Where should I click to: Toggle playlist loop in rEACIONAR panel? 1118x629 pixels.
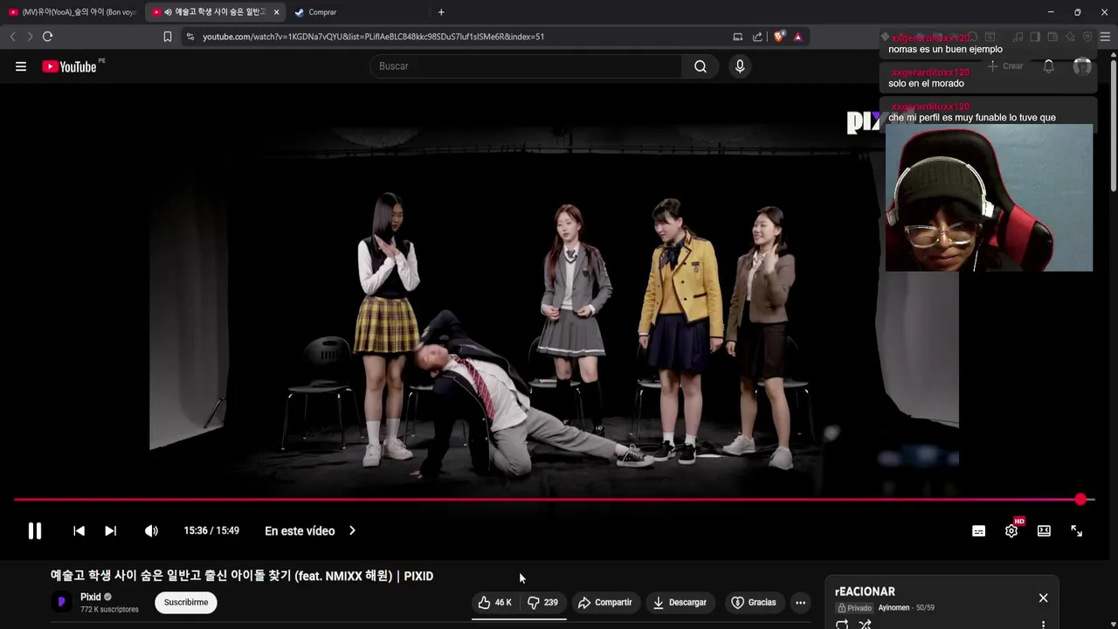point(842,624)
